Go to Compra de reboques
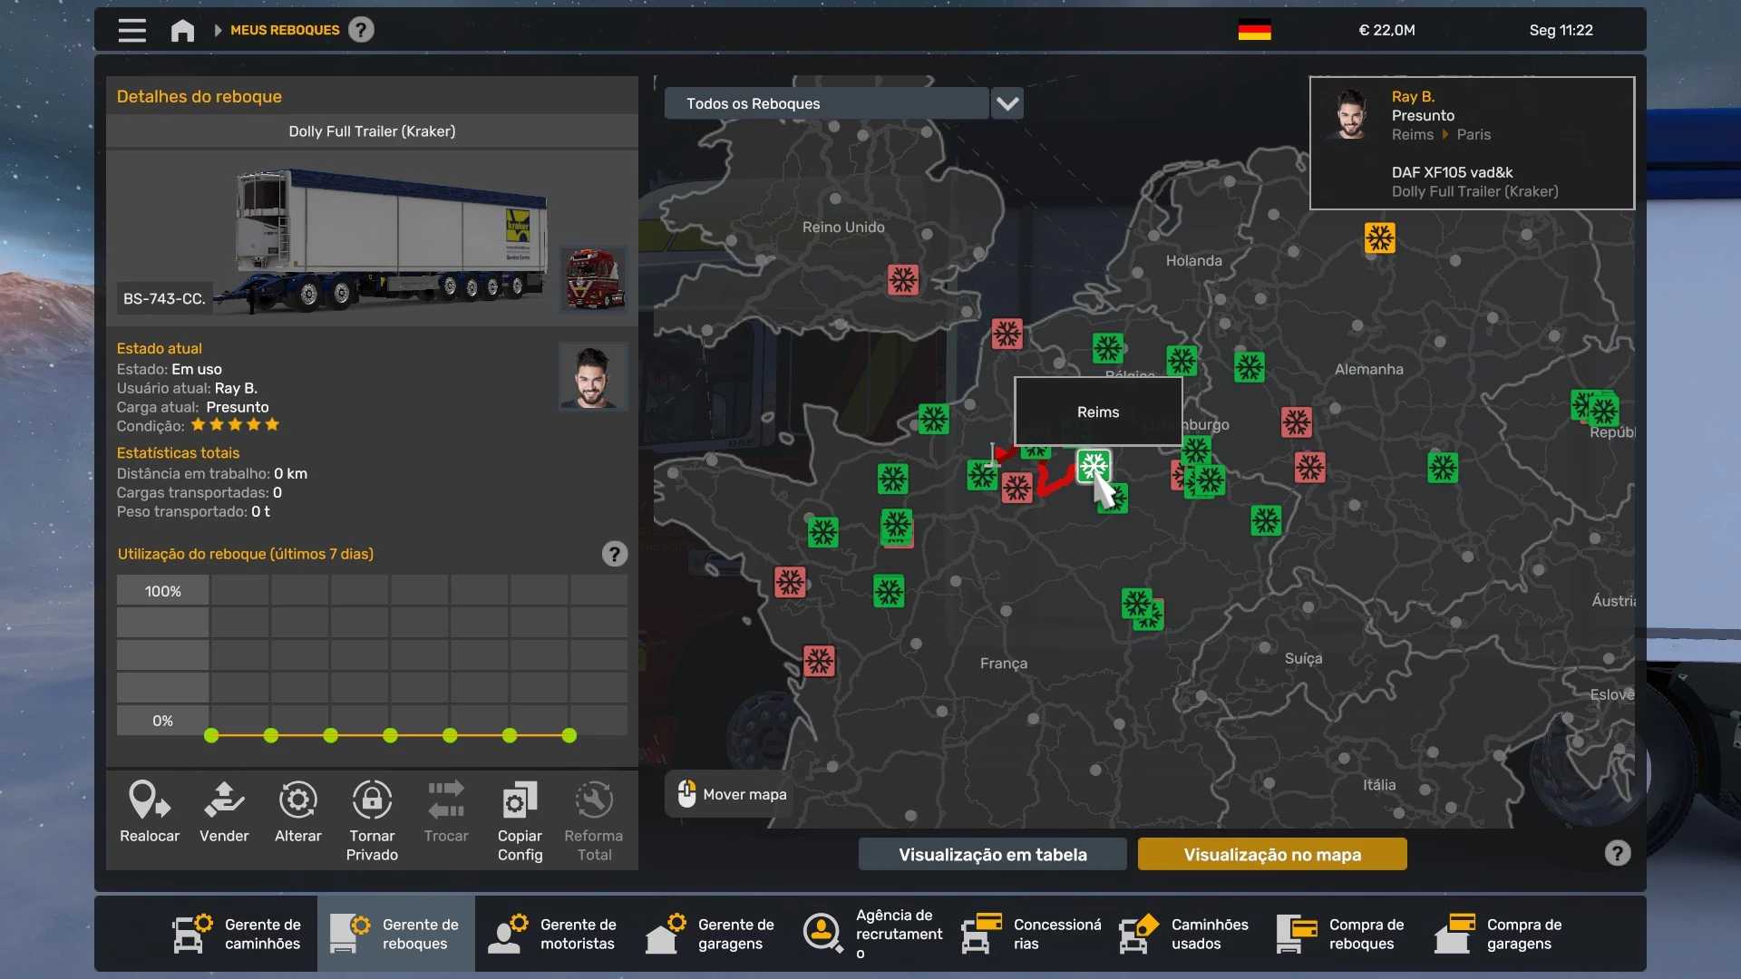 [x=1342, y=934]
